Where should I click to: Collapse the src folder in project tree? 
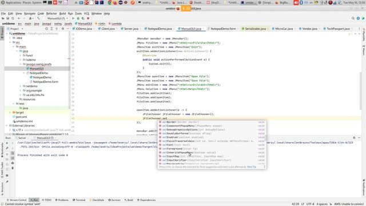(10, 42)
